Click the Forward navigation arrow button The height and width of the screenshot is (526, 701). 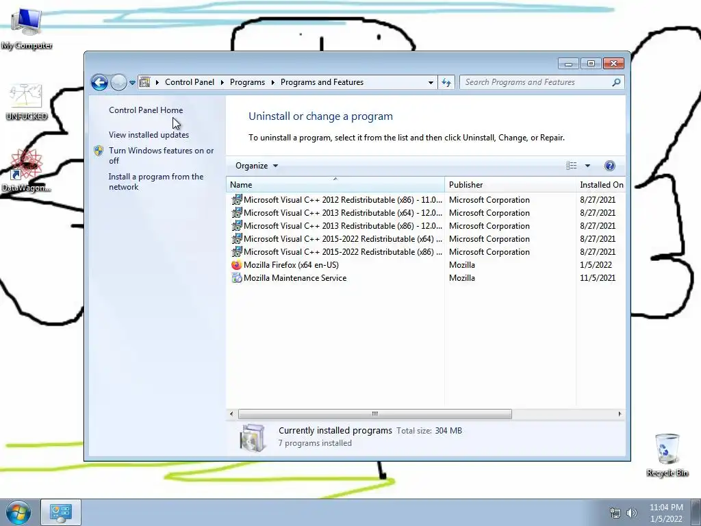click(x=118, y=82)
